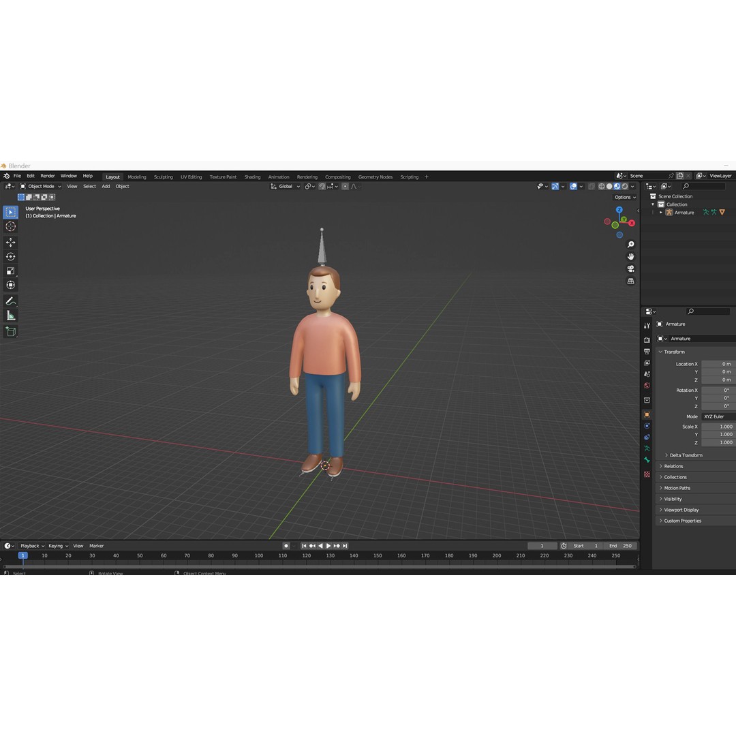The height and width of the screenshot is (736, 736).
Task: Click the Armature object in the Outliner
Action: click(683, 212)
